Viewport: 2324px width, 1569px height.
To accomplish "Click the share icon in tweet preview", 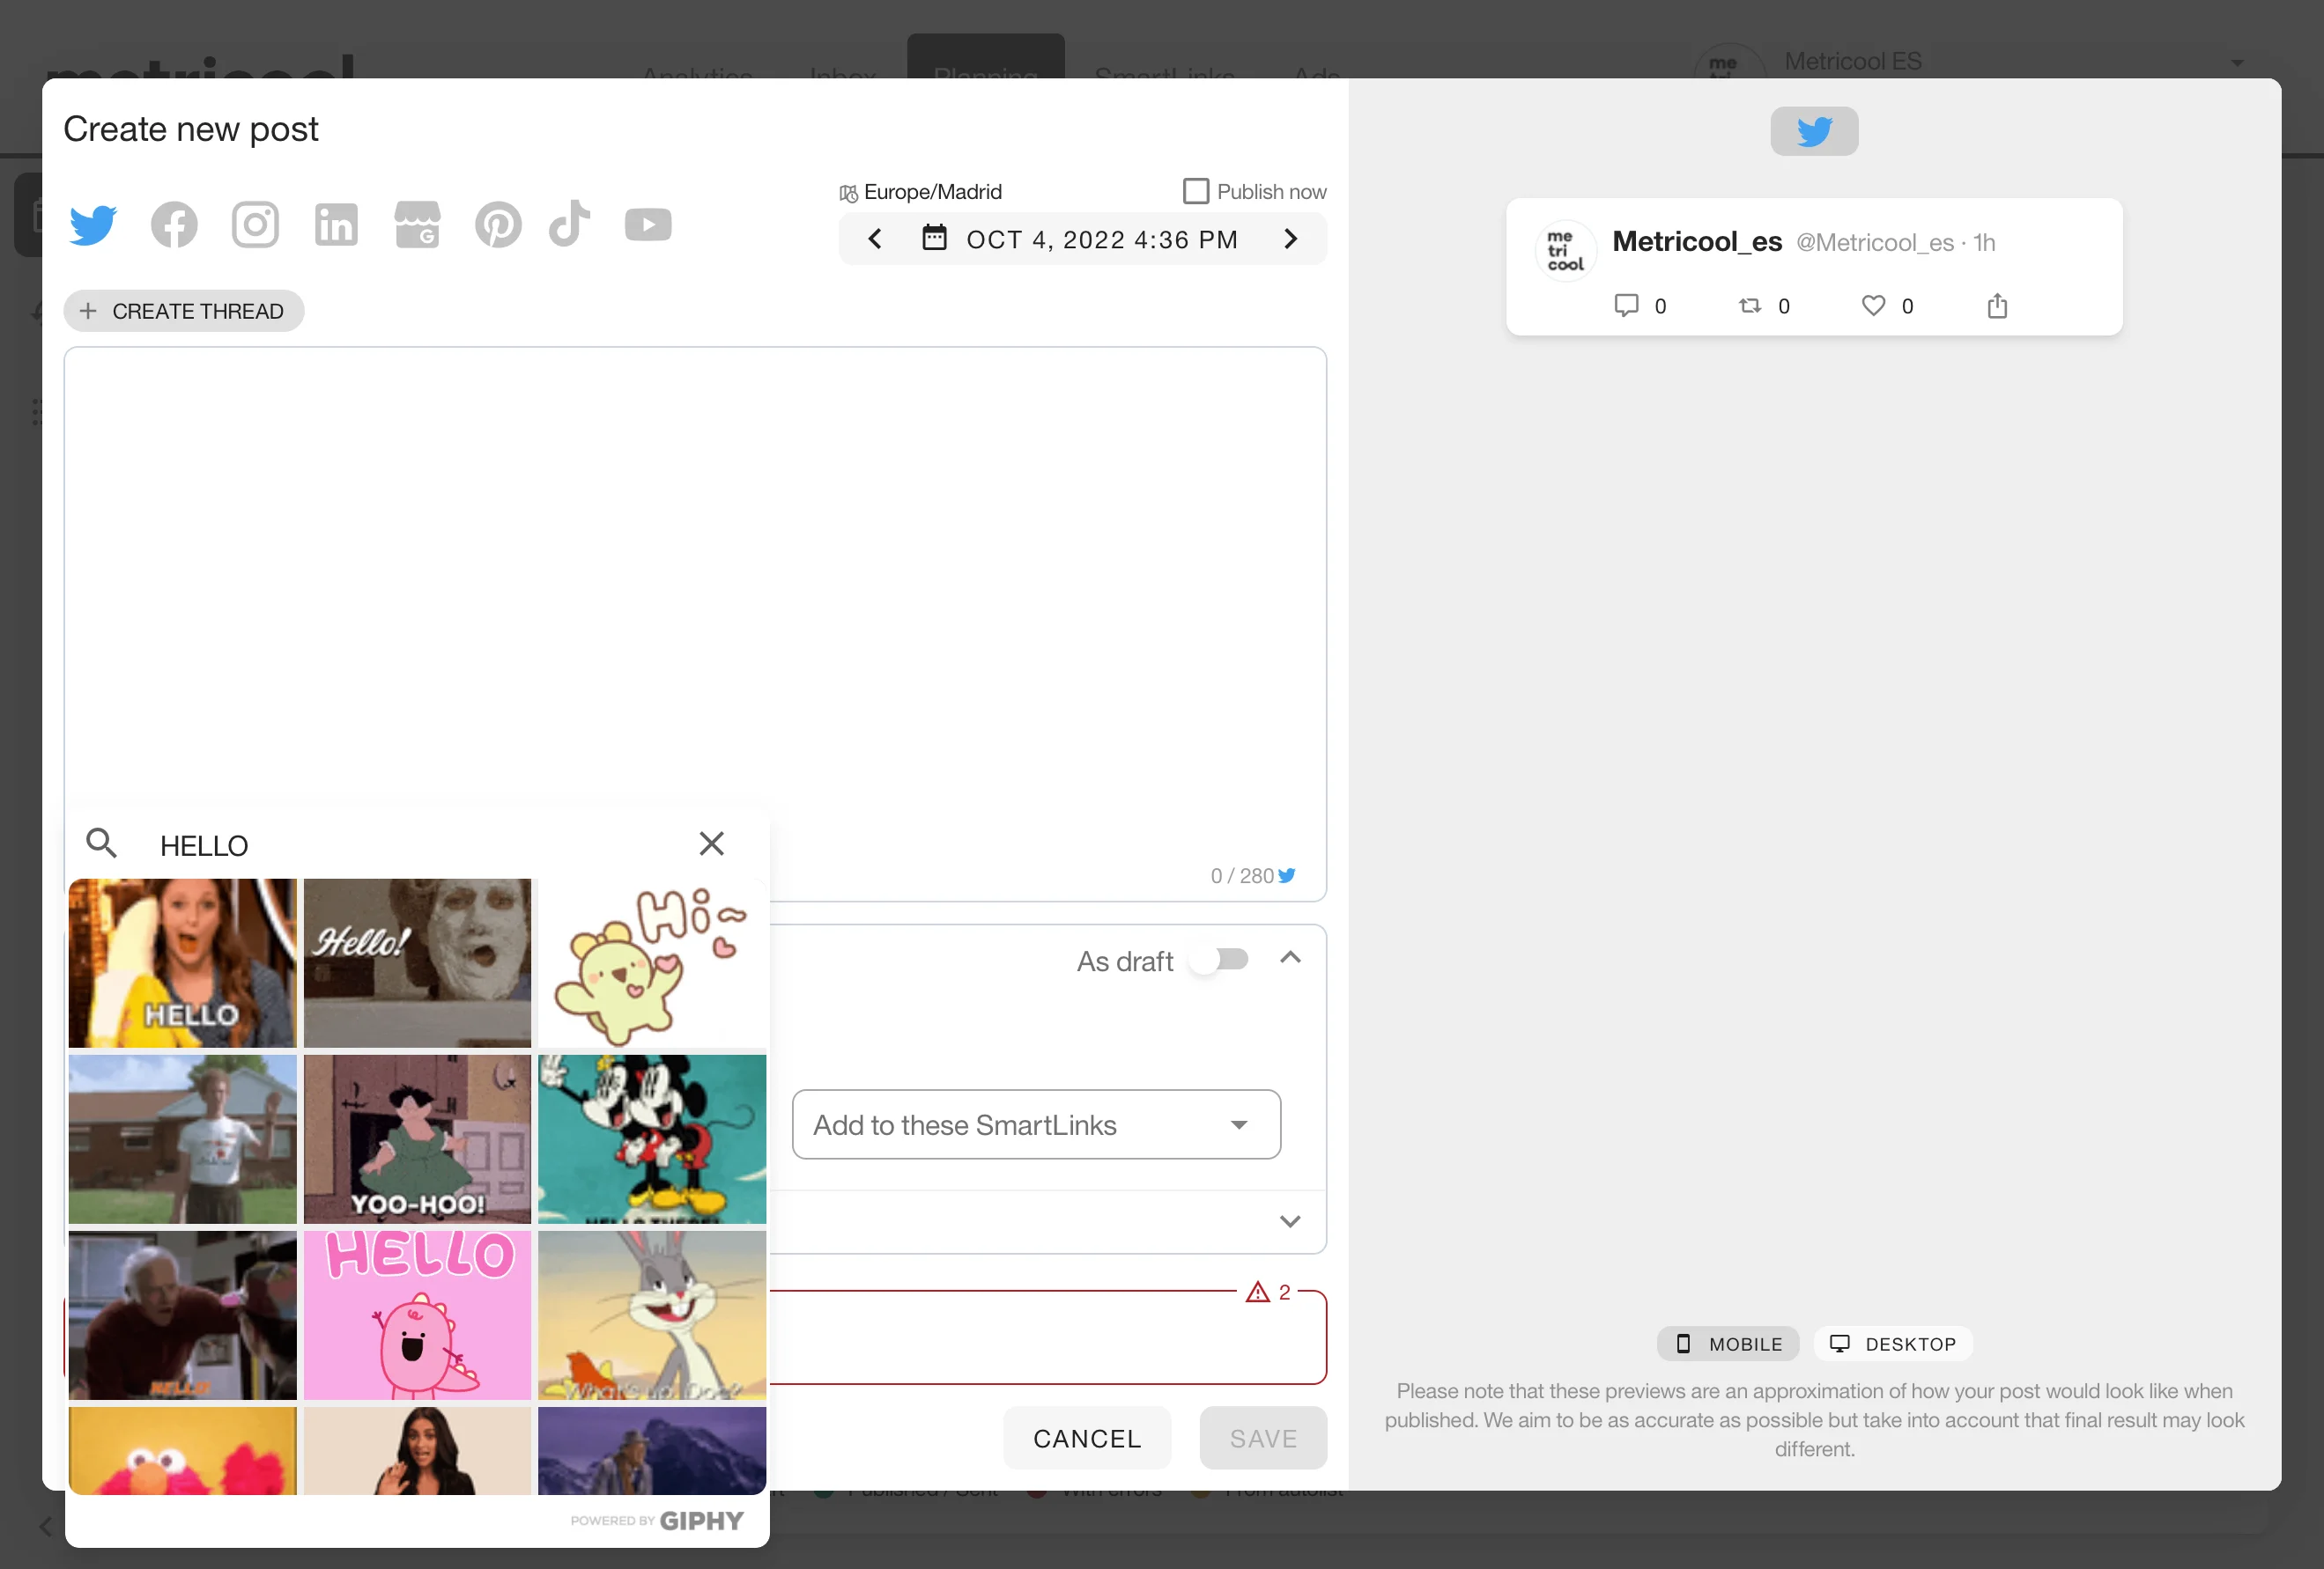I will (1997, 306).
